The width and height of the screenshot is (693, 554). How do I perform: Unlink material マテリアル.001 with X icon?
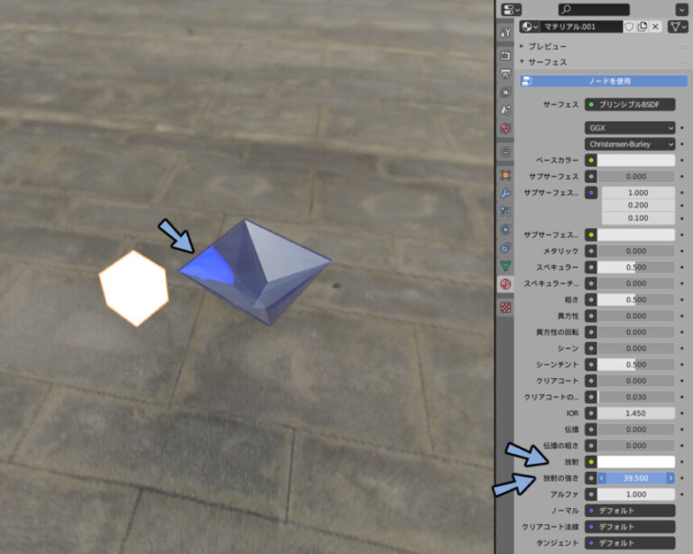pos(655,26)
